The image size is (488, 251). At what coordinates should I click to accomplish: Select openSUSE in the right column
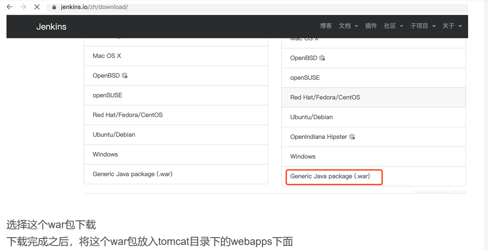click(x=373, y=78)
